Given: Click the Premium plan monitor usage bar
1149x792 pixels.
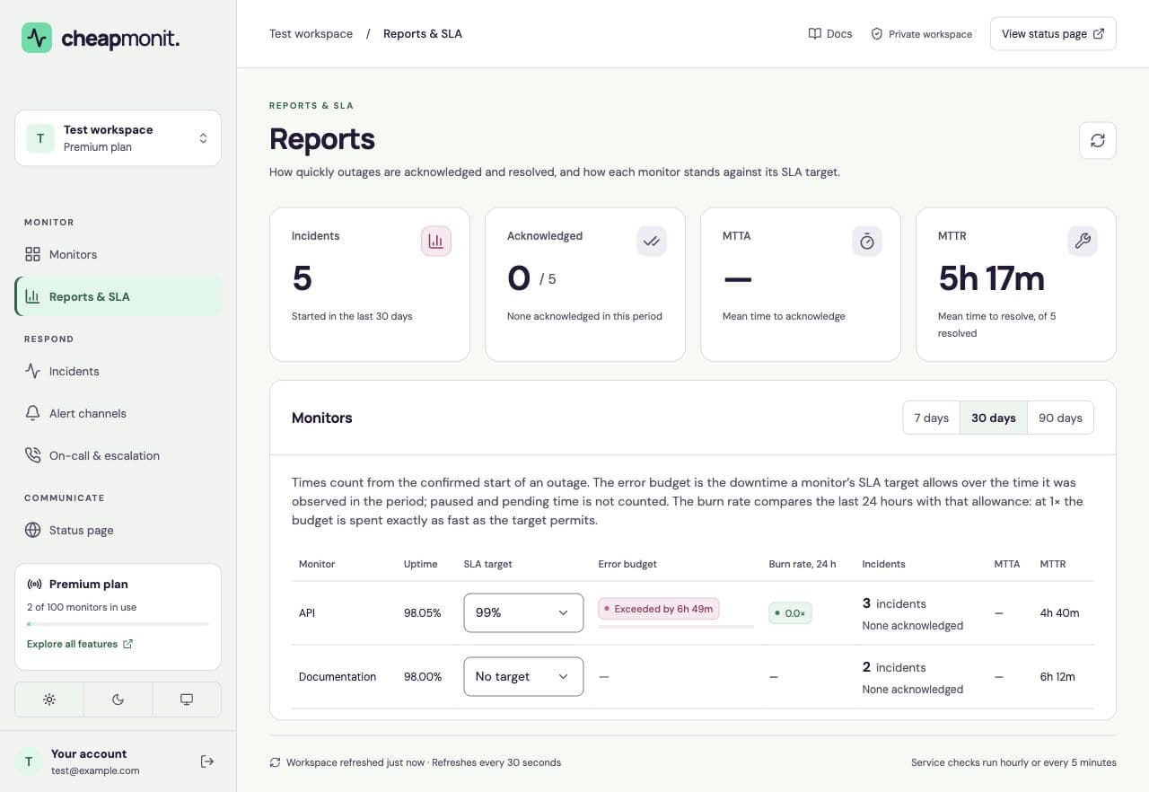Looking at the screenshot, I should click(x=118, y=623).
